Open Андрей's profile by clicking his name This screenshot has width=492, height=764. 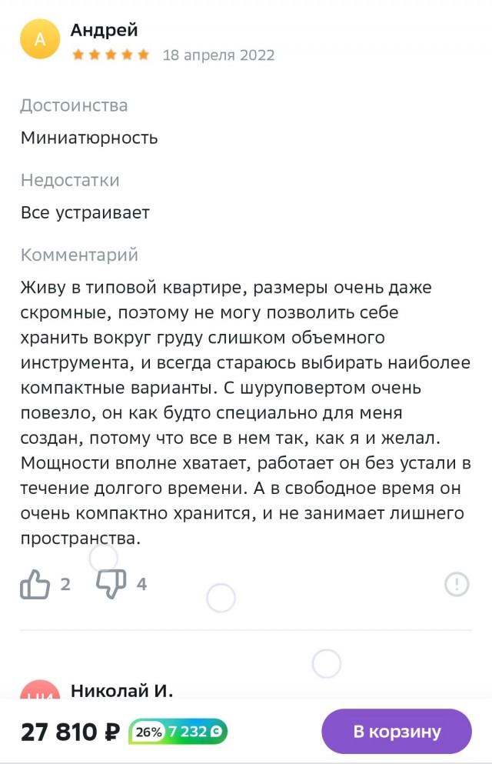(x=103, y=30)
